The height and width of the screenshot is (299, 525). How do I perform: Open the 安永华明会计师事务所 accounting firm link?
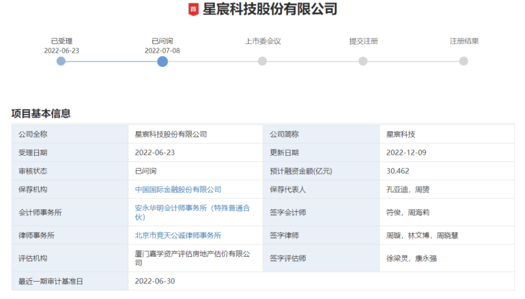[x=192, y=212]
